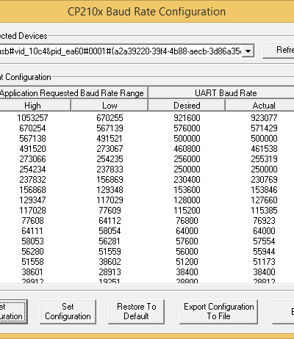This screenshot has width=294, height=339.
Task: Select High value 491520
Action: pos(32,149)
